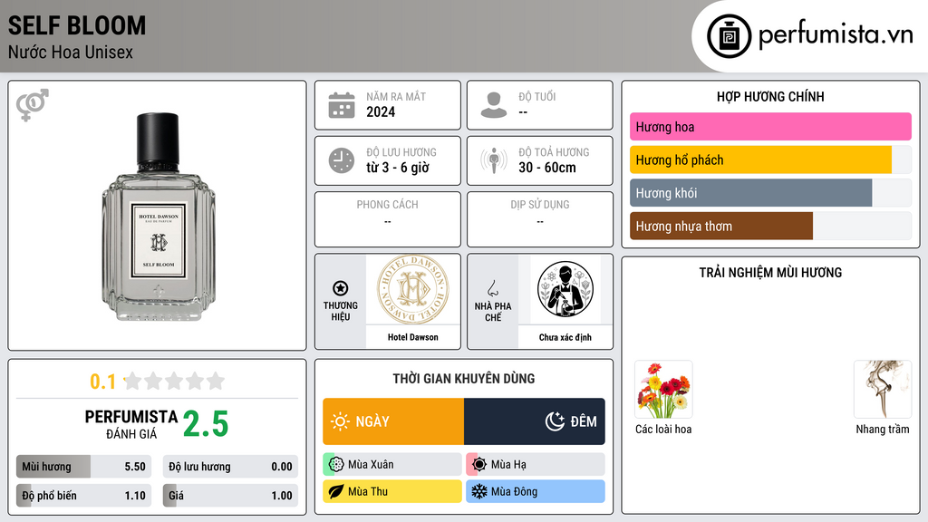Click the moon icon in the Đêm panel
This screenshot has width=928, height=522.
pos(555,421)
